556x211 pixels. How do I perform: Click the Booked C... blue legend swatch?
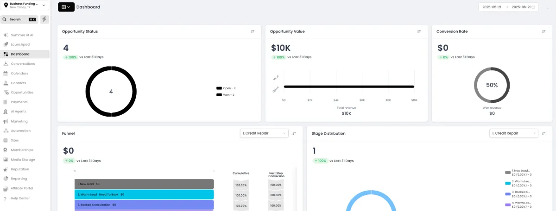point(508,194)
